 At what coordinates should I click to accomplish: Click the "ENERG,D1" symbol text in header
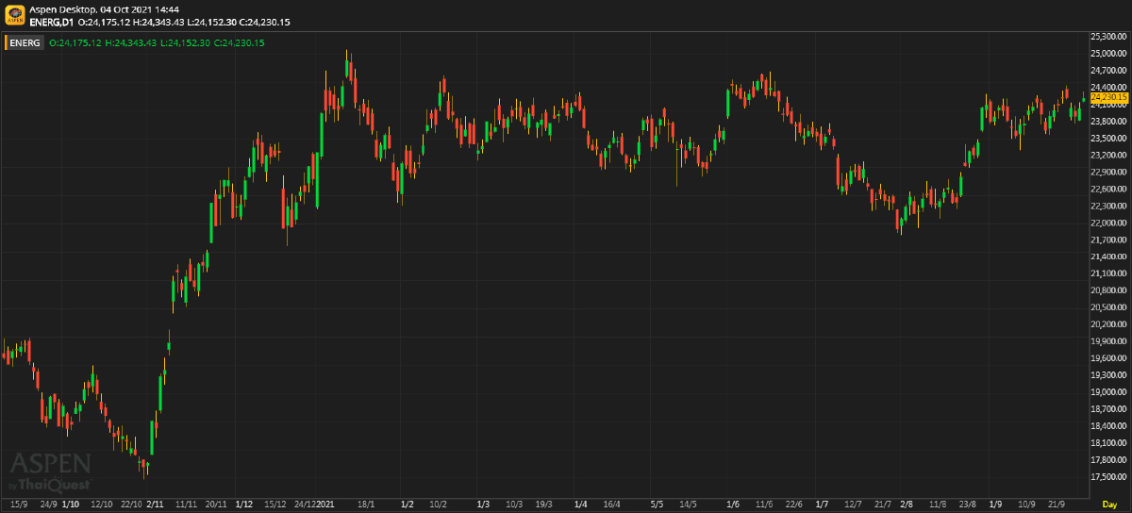52,21
